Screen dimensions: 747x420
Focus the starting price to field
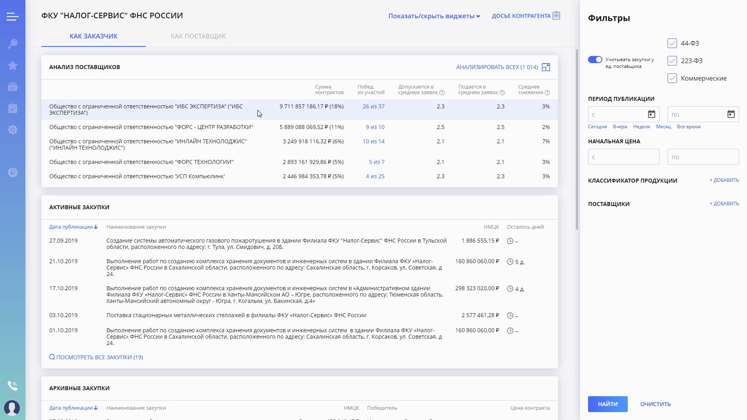[703, 157]
